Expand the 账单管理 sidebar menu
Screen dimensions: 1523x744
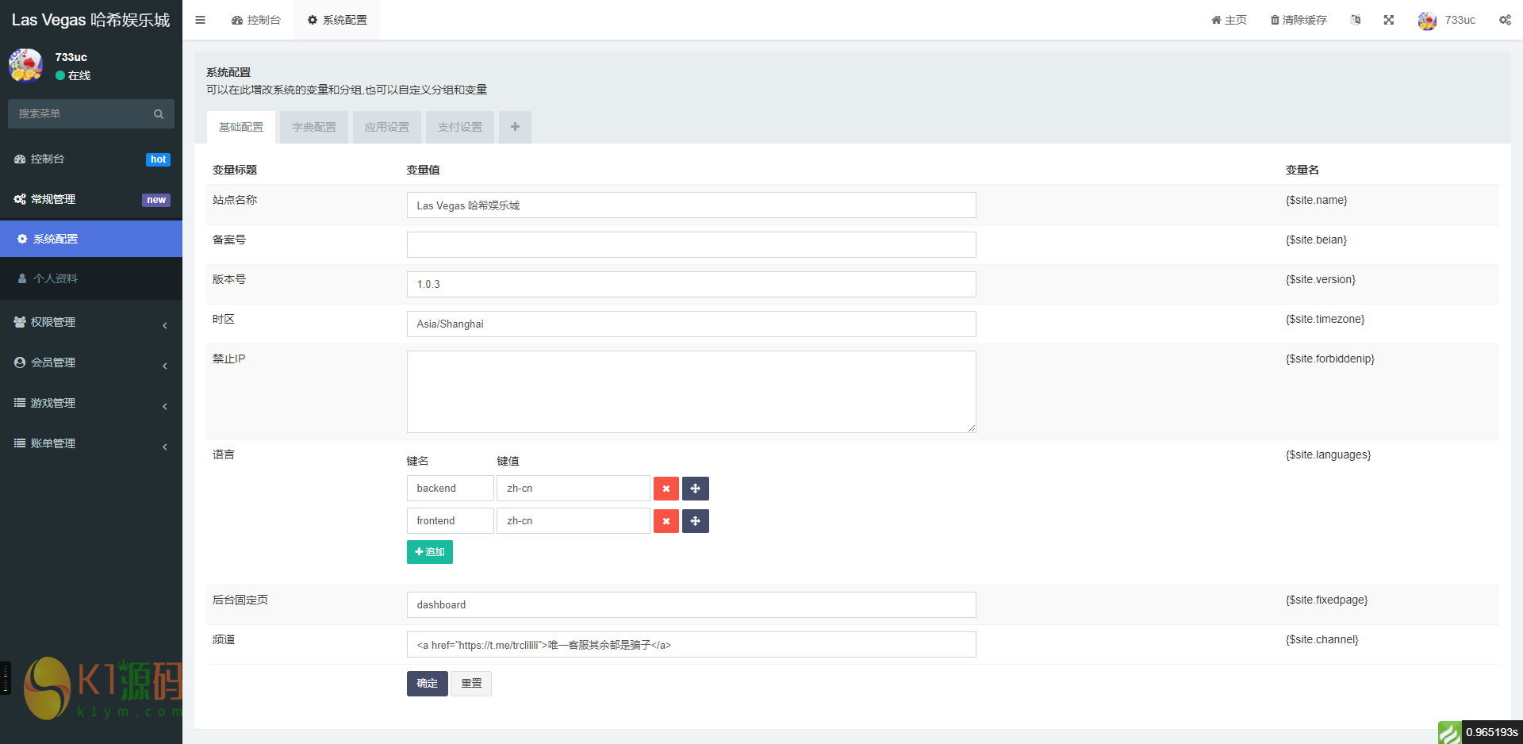coord(91,443)
